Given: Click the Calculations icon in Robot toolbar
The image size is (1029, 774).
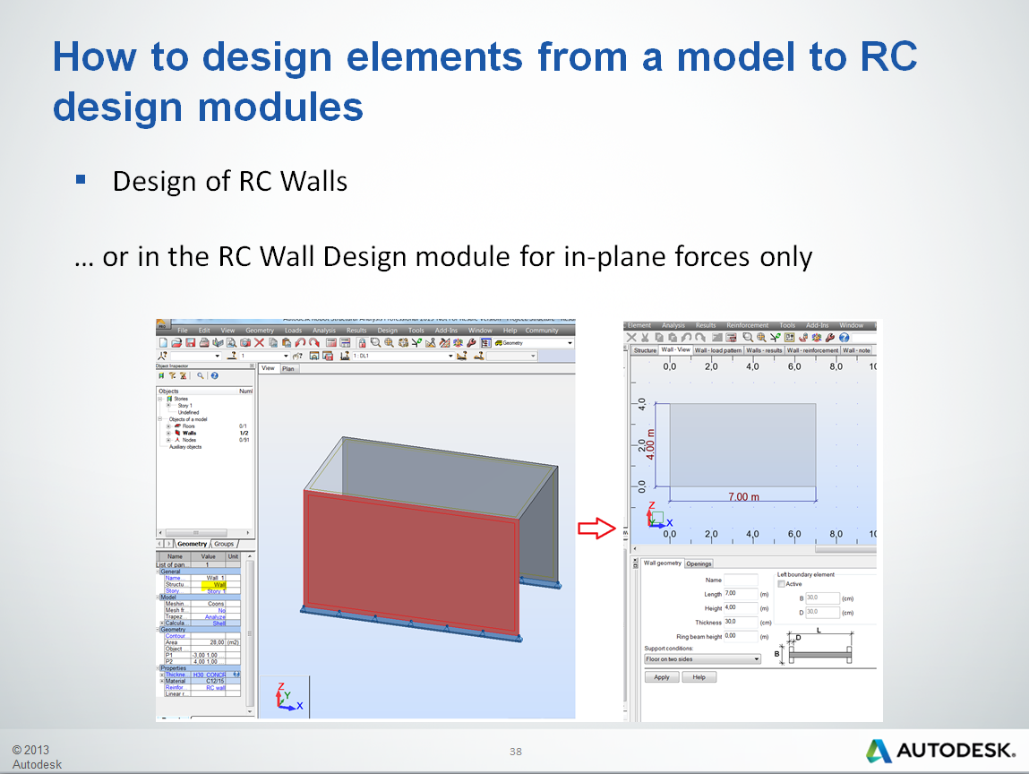Looking at the screenshot, I should pos(330,343).
